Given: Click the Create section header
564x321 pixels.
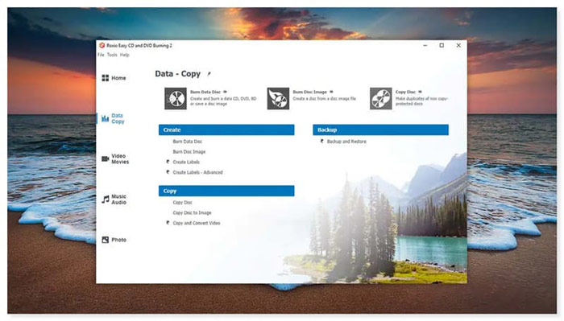Looking at the screenshot, I should tap(226, 130).
